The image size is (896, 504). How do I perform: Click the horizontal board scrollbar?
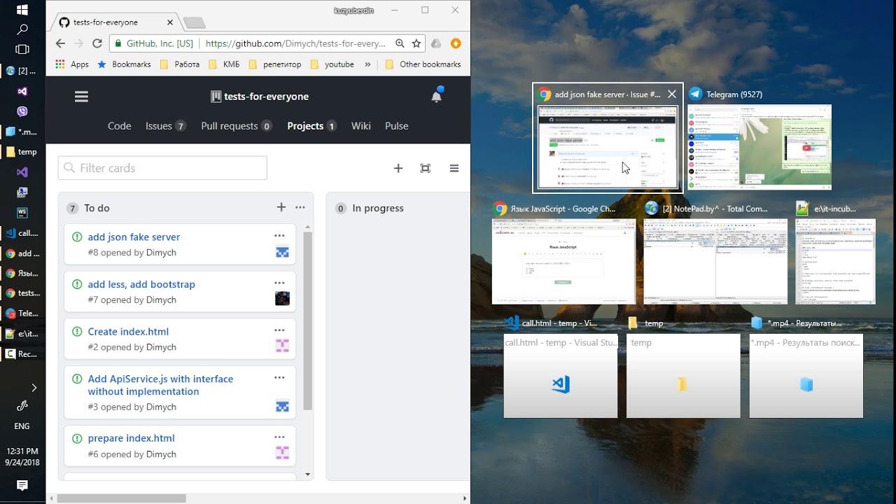click(121, 498)
